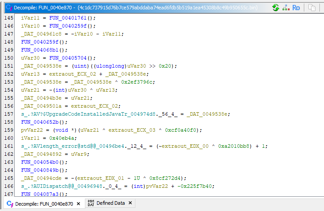The width and height of the screenshot is (324, 211).
Task: Click the green re-decompile refresh icon
Action: click(x=276, y=8)
